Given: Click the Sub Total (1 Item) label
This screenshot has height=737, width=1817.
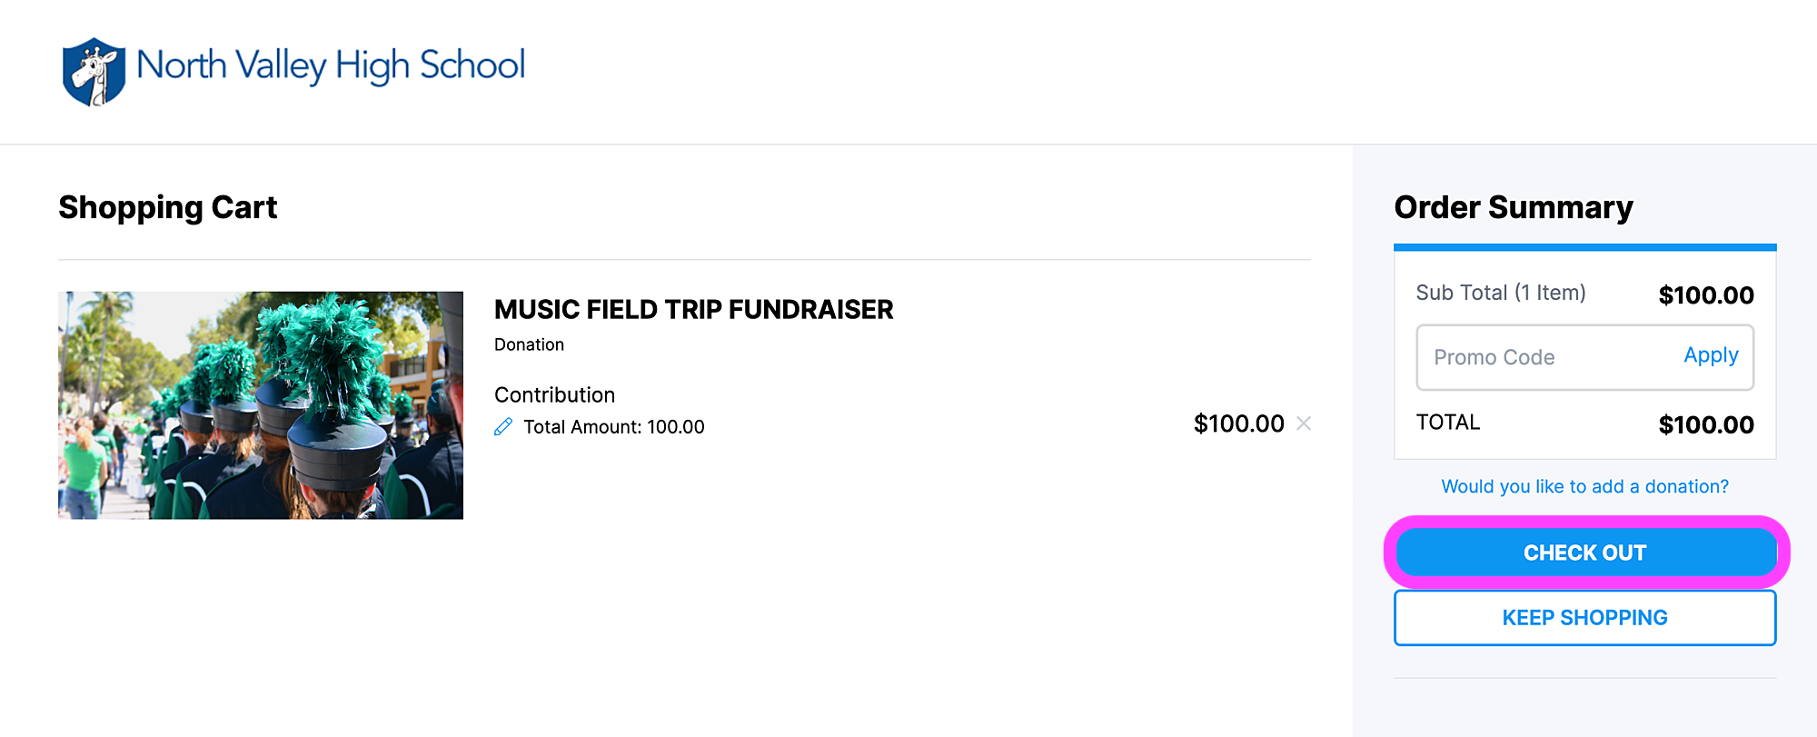Looking at the screenshot, I should [1501, 293].
